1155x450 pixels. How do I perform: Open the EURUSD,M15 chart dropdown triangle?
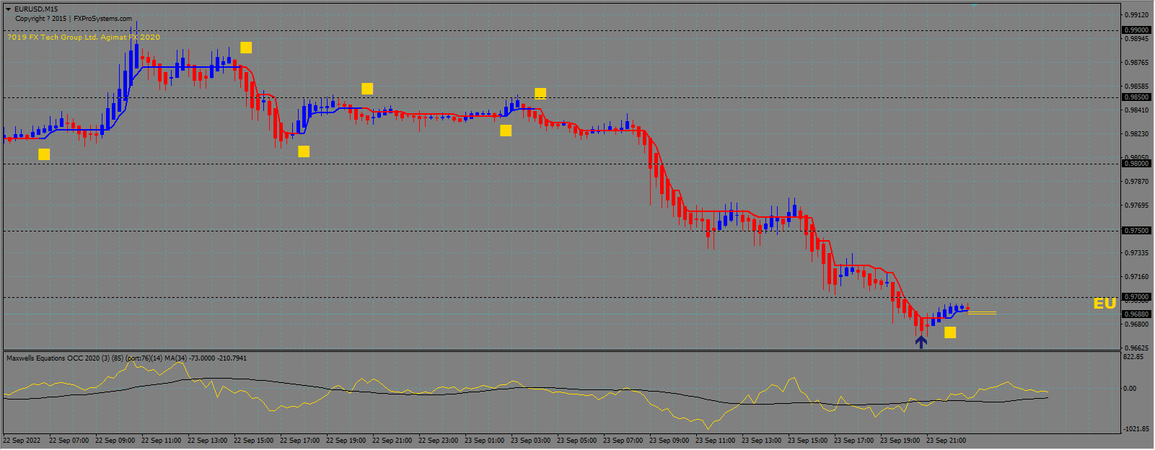click(9, 9)
